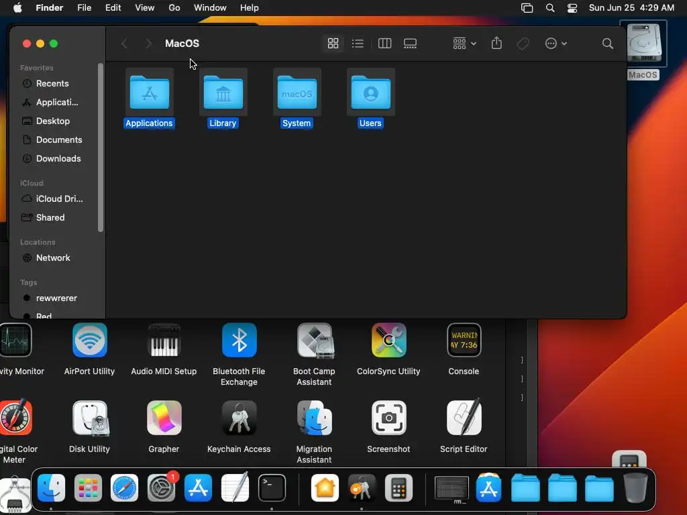Click the date and time clock

click(x=631, y=7)
